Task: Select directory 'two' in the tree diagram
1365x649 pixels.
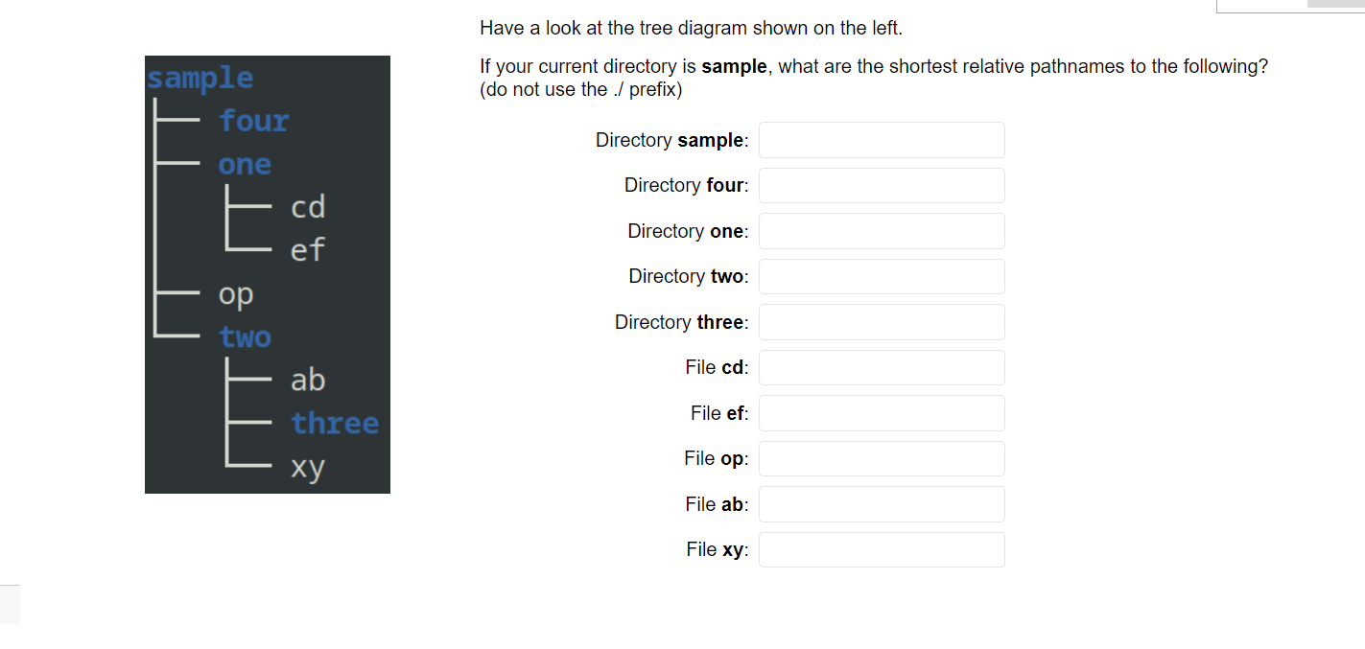Action: 244,336
